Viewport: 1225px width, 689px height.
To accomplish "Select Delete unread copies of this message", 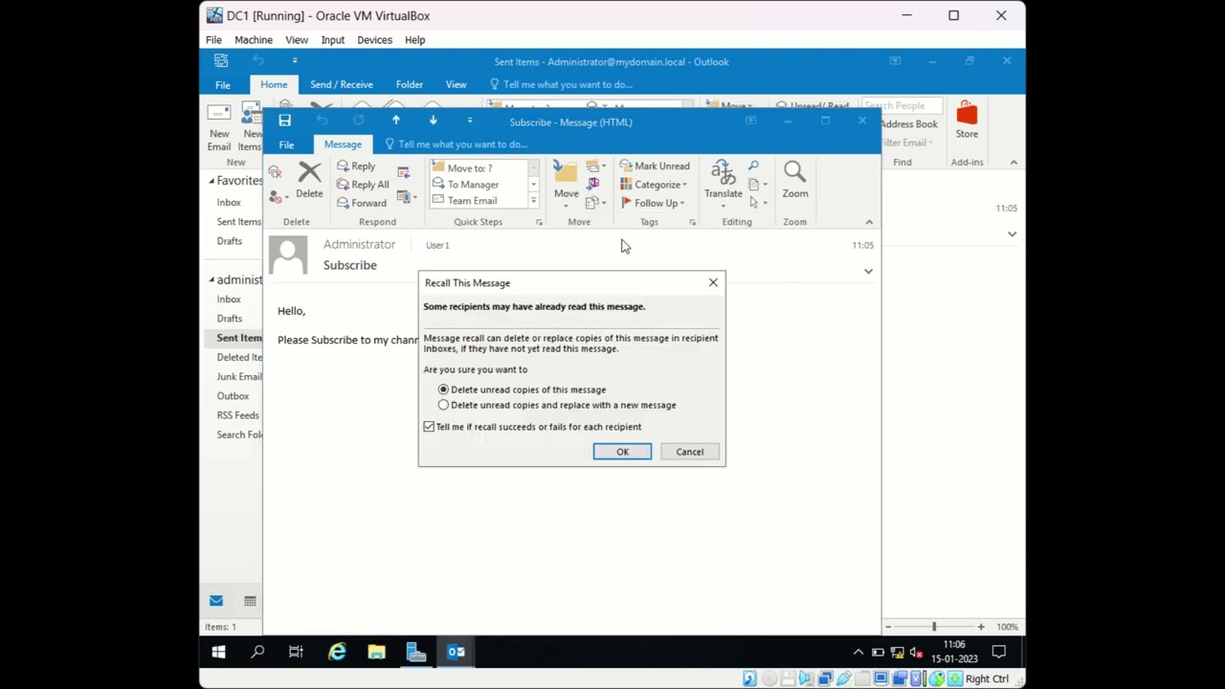I will [x=443, y=389].
